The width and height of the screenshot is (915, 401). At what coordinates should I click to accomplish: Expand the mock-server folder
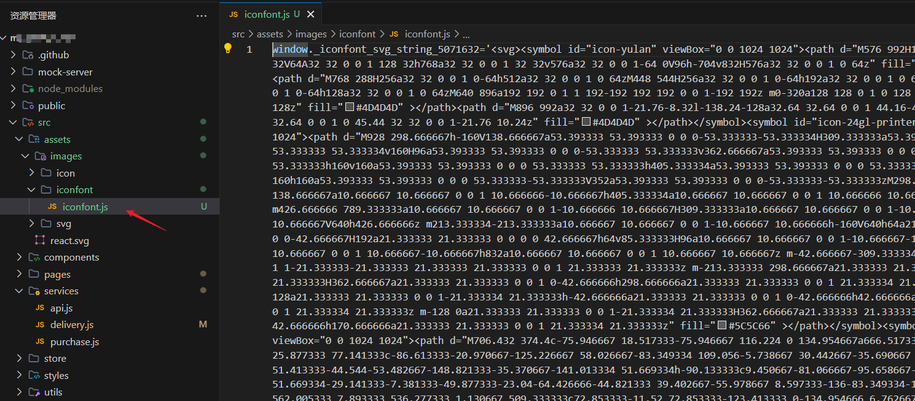14,72
